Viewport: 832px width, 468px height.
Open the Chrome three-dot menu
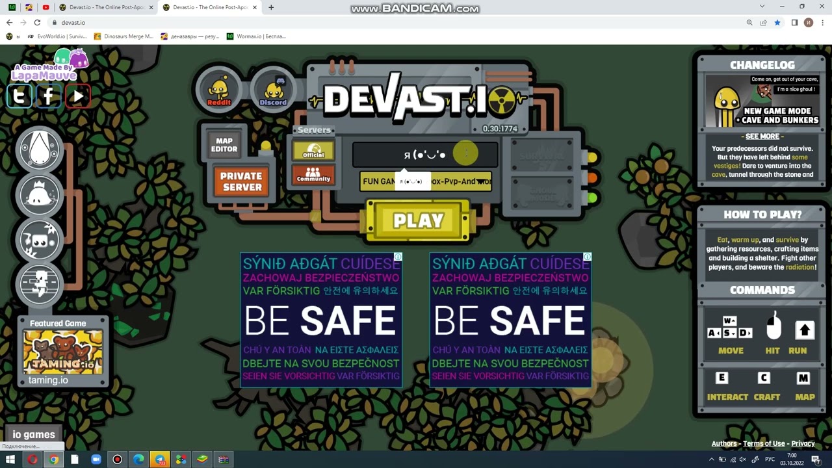coord(823,22)
